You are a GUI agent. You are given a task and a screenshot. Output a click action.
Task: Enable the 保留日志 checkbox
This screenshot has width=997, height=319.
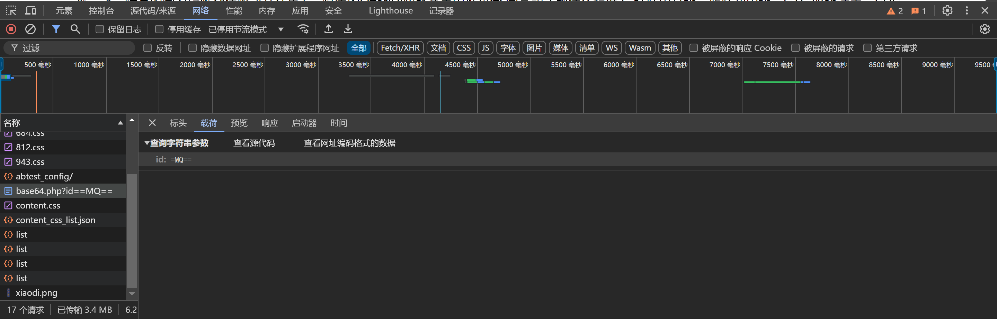coord(100,29)
